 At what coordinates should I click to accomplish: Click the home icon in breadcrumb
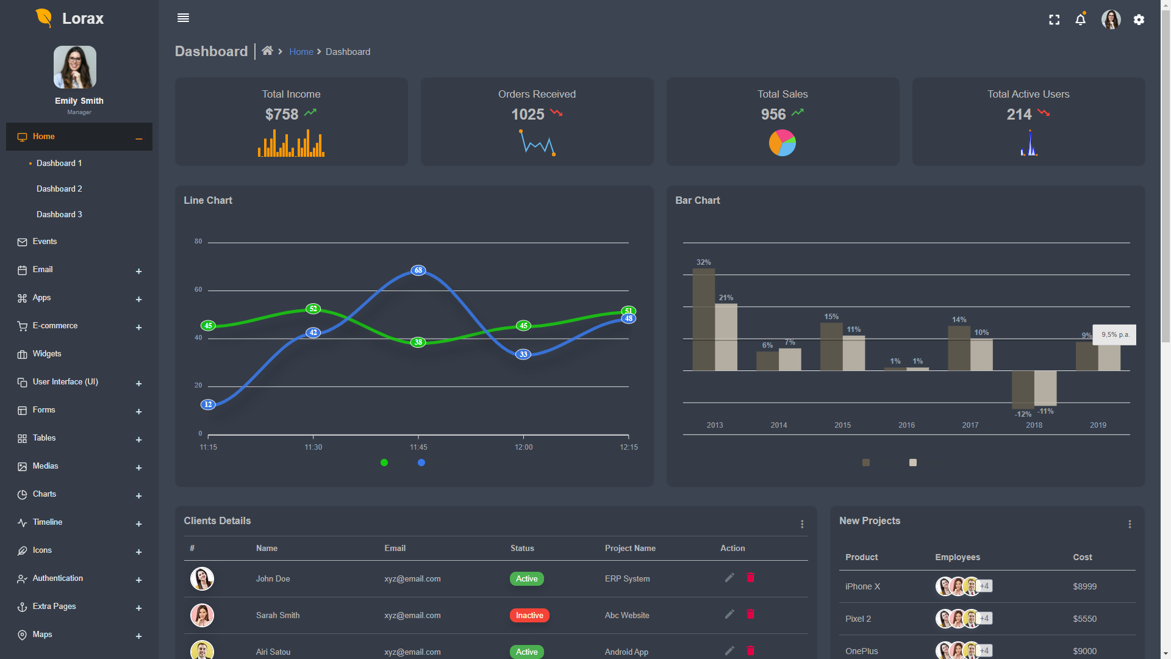(267, 51)
